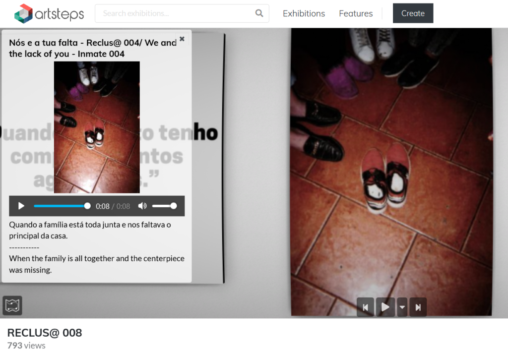Click the audio volume slider
508x351 pixels.
164,206
